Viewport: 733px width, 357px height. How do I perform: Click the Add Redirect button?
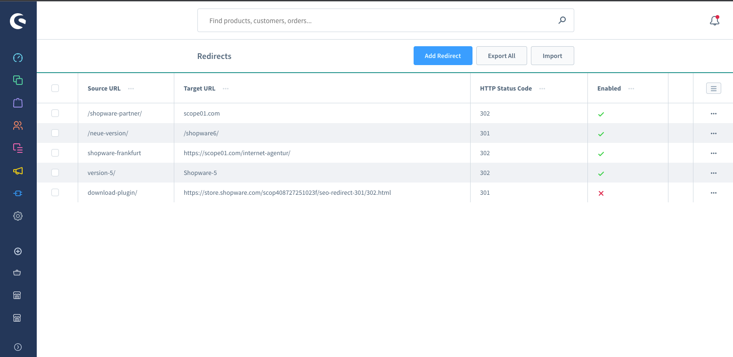(x=443, y=56)
